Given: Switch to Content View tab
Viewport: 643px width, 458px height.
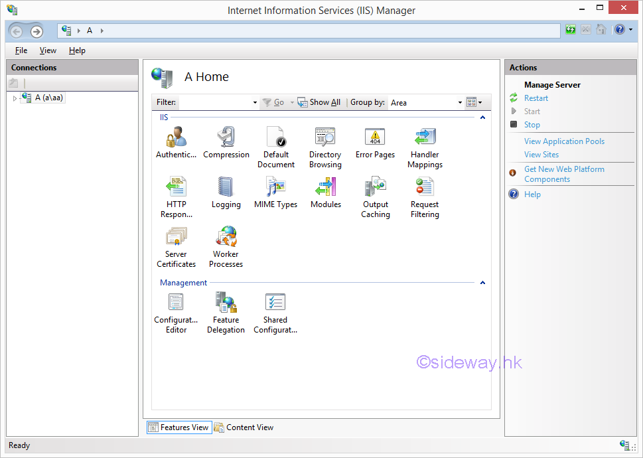Looking at the screenshot, I should [x=244, y=427].
